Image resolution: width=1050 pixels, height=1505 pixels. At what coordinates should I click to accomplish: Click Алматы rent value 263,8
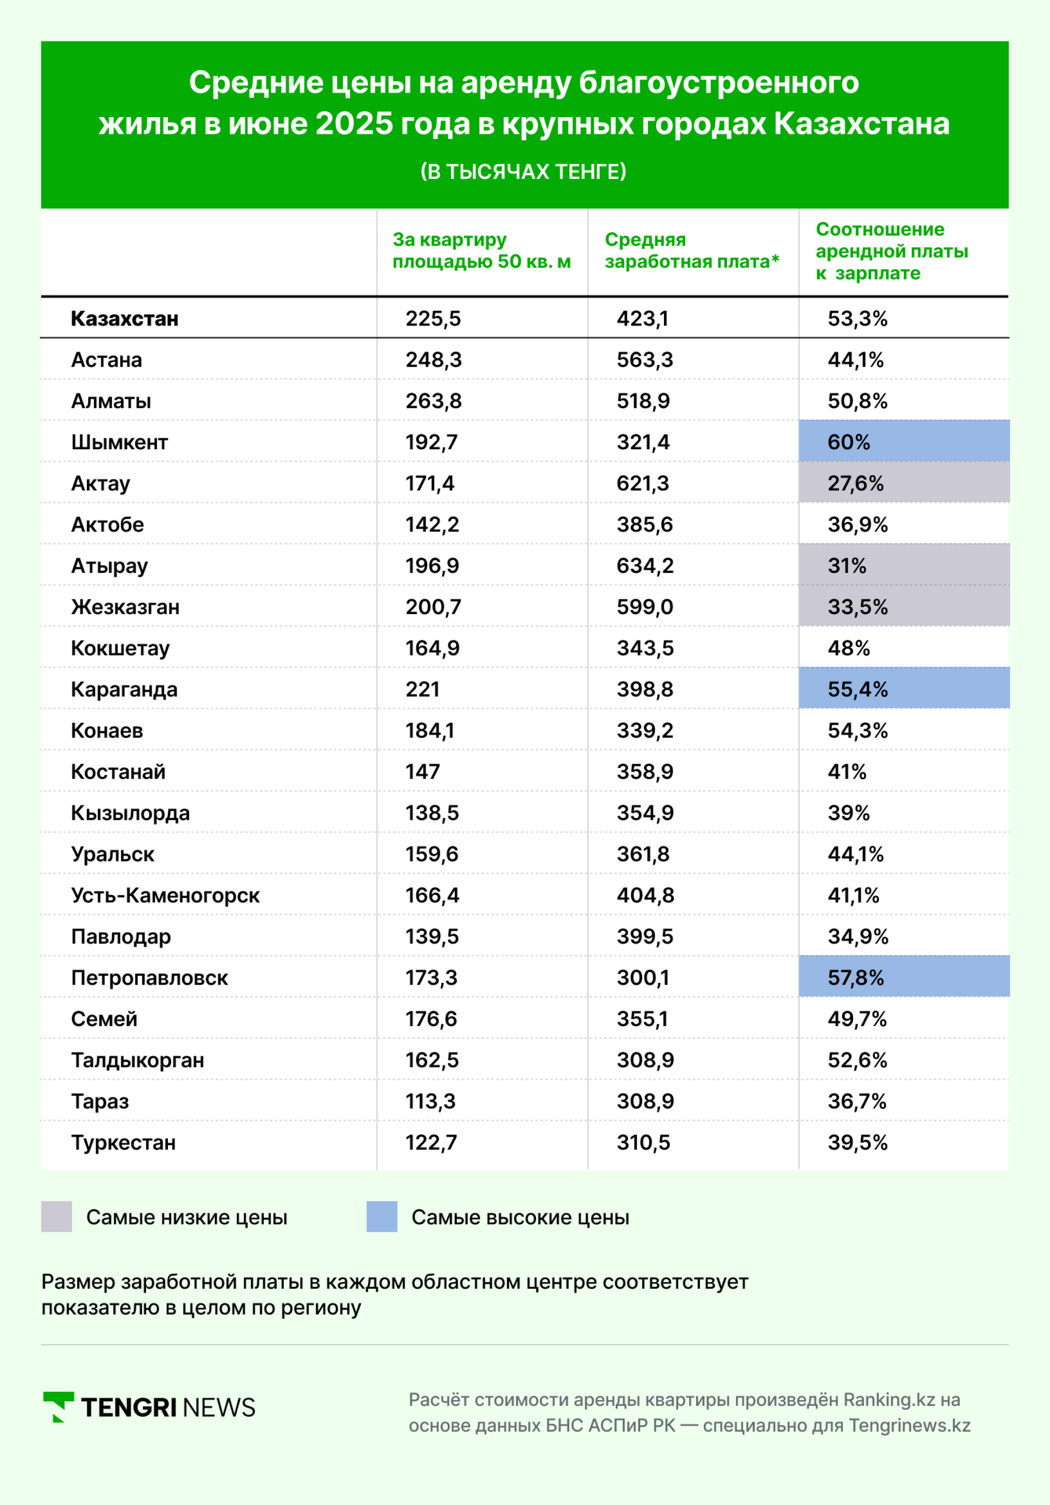[x=434, y=401]
